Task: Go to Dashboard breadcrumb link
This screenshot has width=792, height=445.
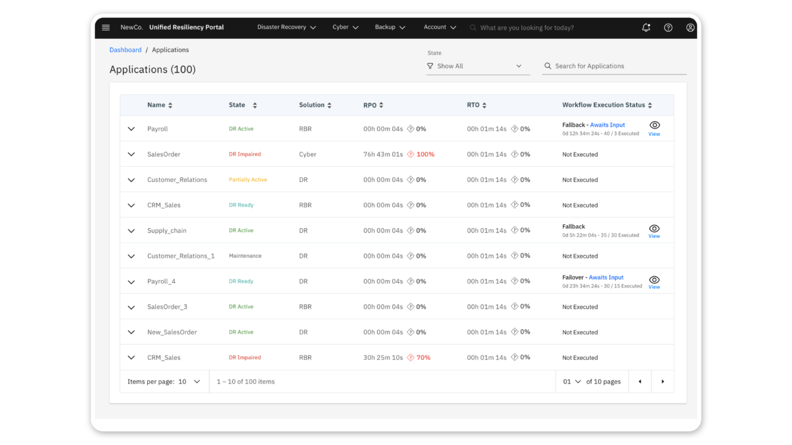Action: [125, 50]
